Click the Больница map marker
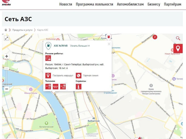The width and height of the screenshot is (186, 139). point(58,39)
